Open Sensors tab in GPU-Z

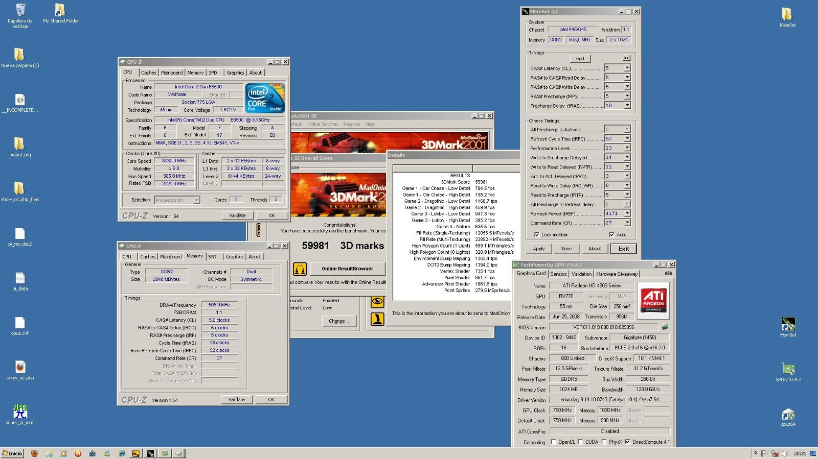(x=558, y=274)
